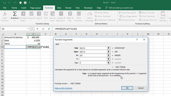Open the Name Manager
This screenshot has width=171, height=96.
[x=90, y=17]
